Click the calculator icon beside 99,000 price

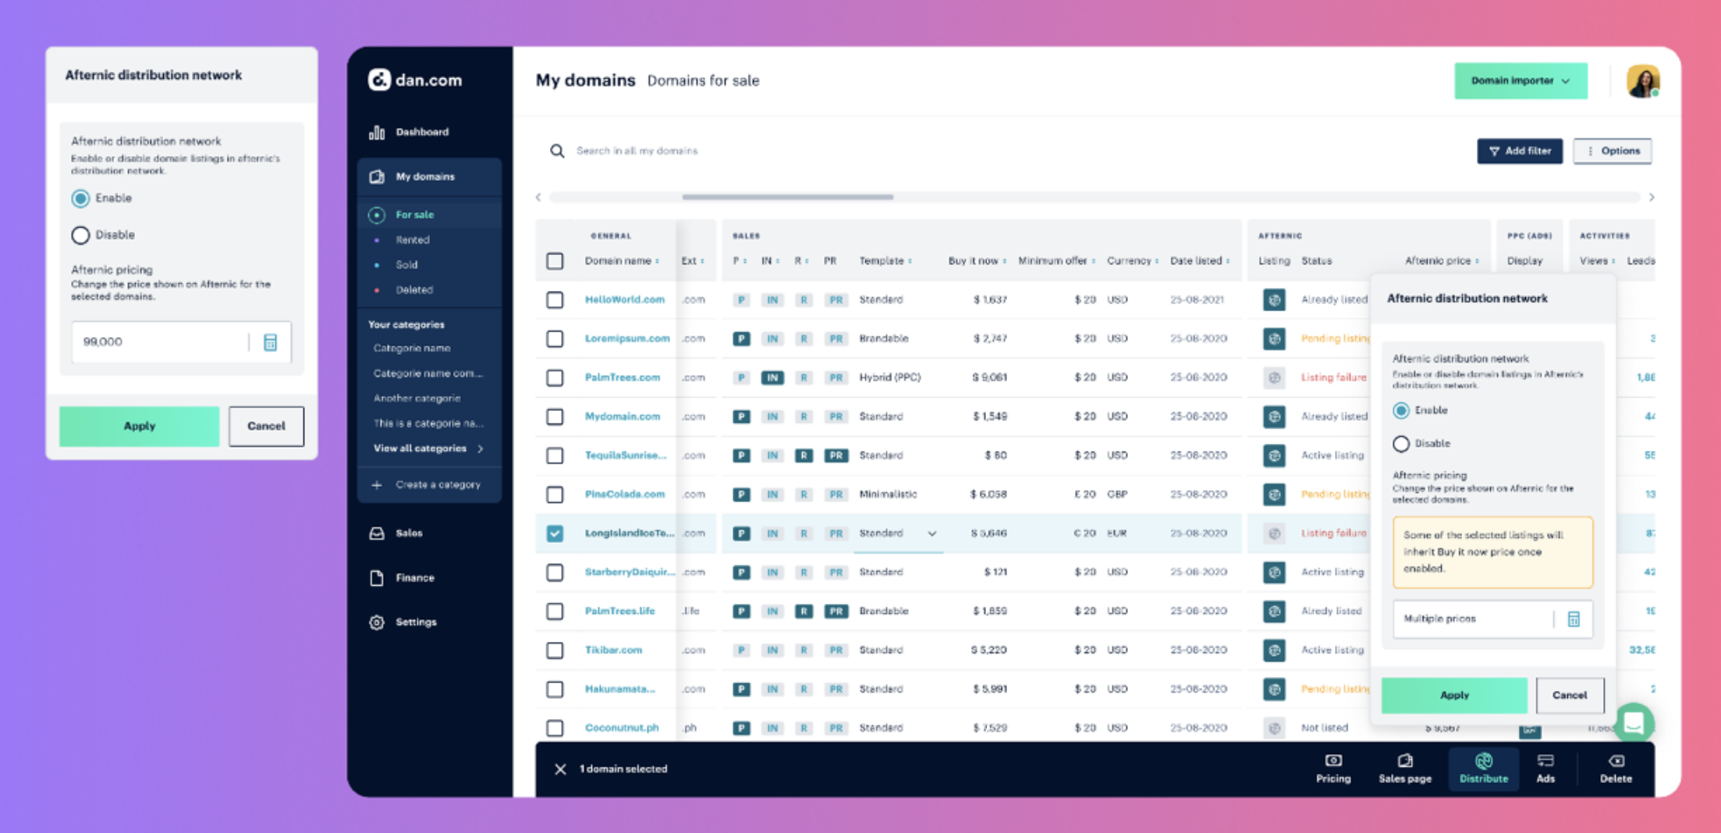(x=270, y=342)
